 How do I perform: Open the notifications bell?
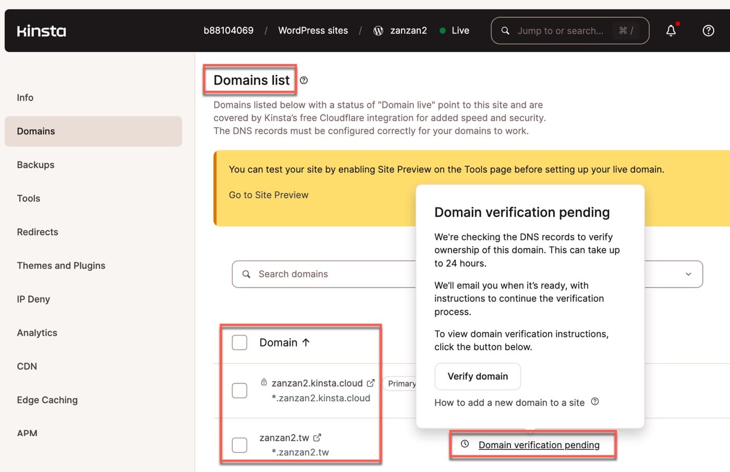(x=671, y=31)
